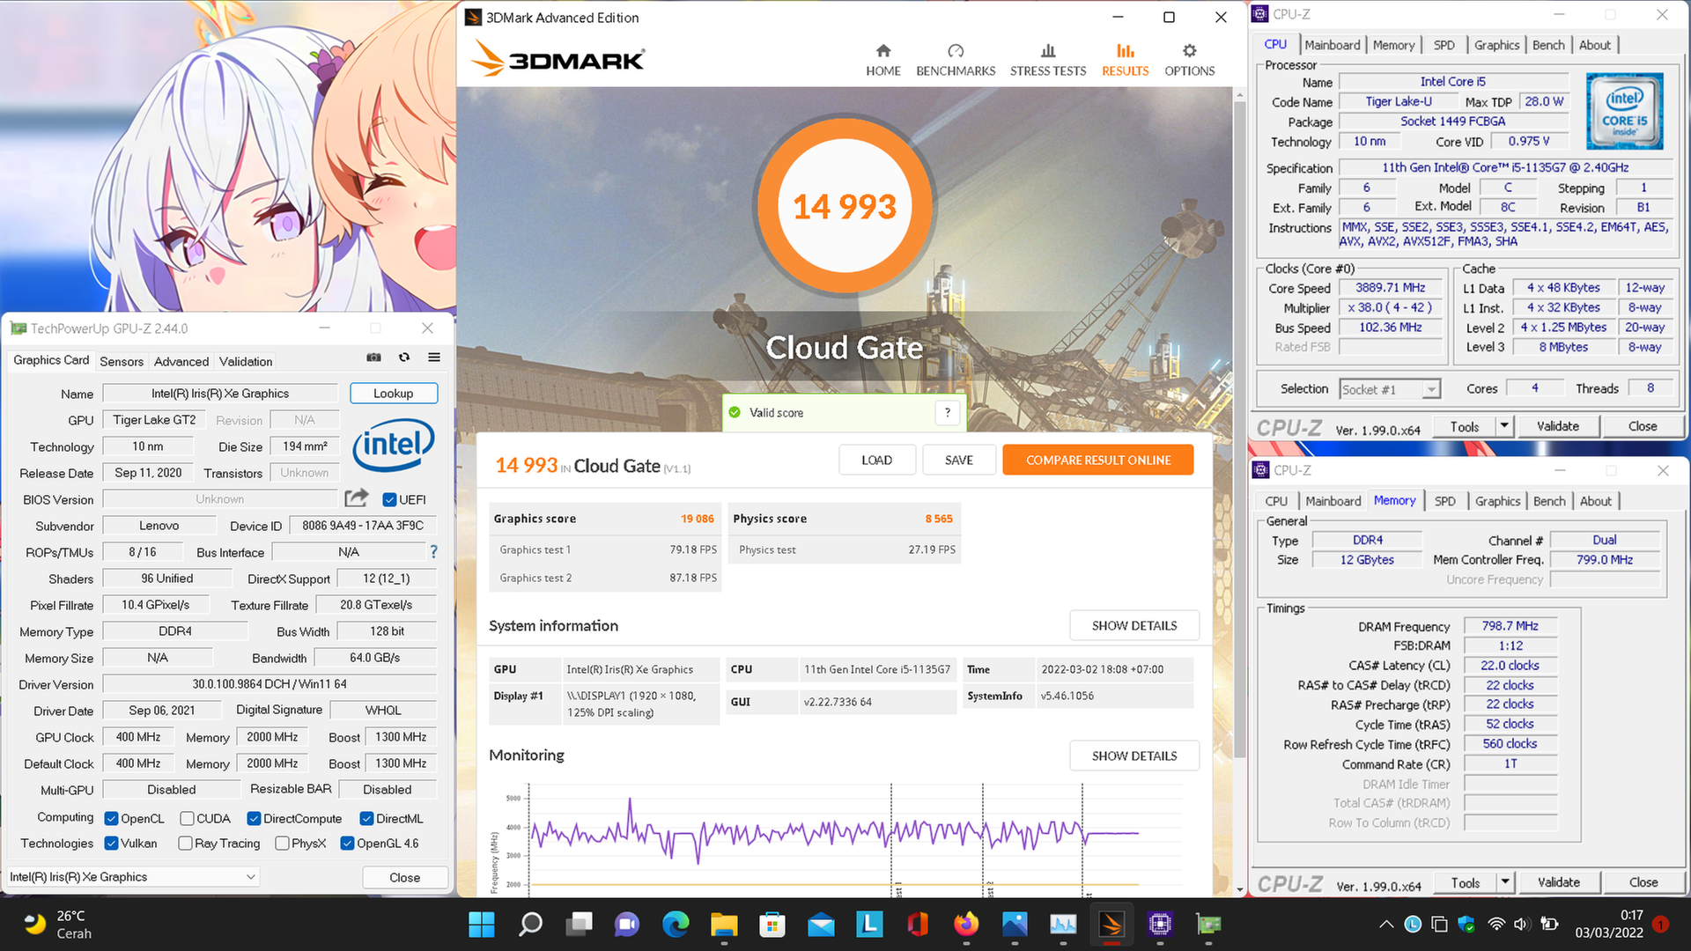
Task: Show details for Monitoring
Action: (x=1134, y=756)
